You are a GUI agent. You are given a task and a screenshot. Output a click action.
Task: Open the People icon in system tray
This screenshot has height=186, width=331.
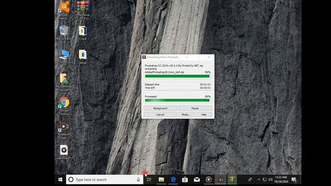[x=250, y=179]
